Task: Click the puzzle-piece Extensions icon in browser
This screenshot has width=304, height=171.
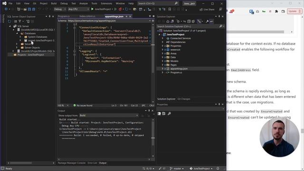Action: [x=276, y=11]
